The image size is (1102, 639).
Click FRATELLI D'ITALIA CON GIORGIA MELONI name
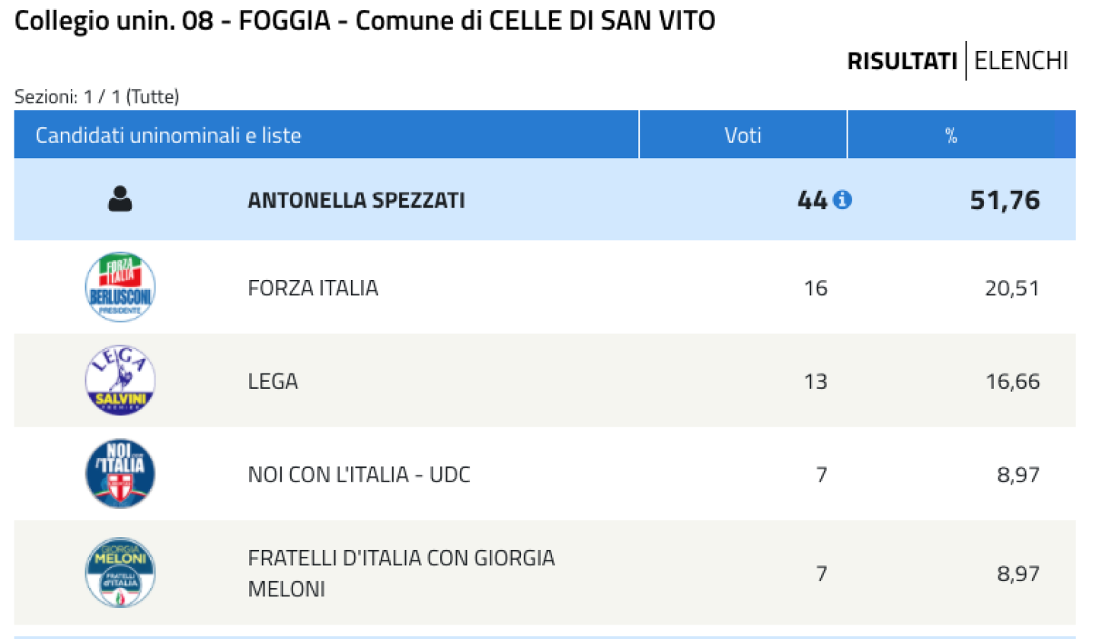pos(401,573)
